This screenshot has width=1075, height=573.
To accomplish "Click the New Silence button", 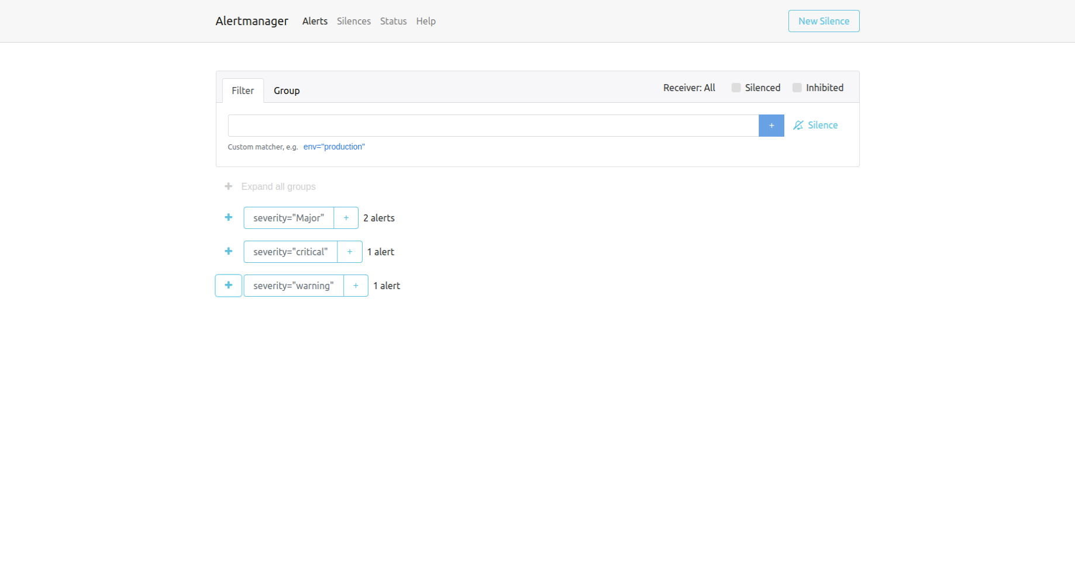I will click(x=824, y=20).
